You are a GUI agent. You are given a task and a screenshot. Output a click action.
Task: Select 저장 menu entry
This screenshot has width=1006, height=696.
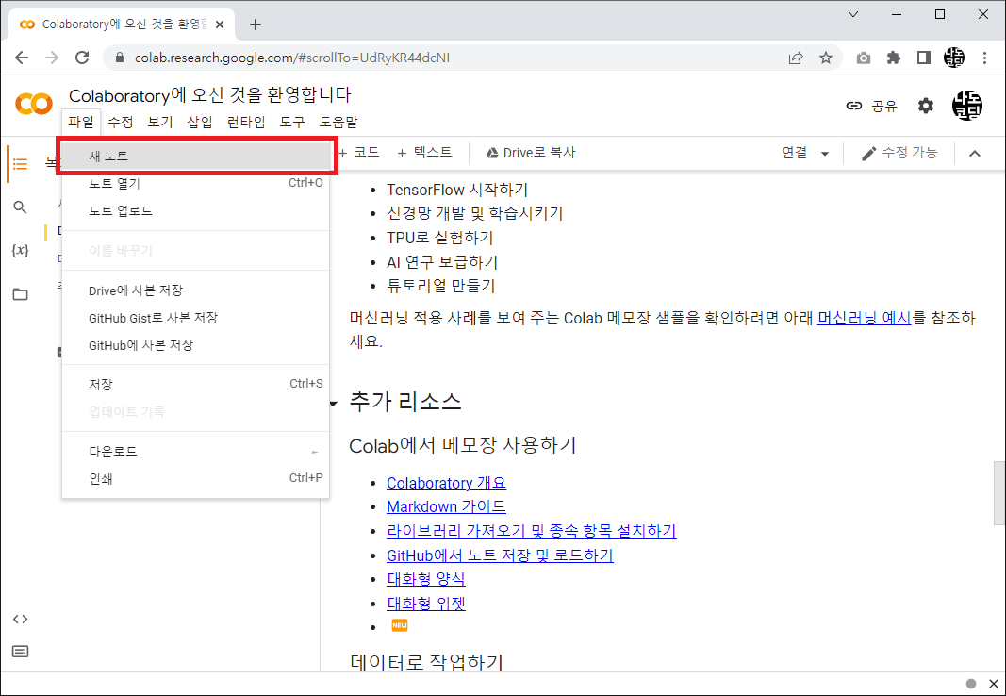pos(196,384)
